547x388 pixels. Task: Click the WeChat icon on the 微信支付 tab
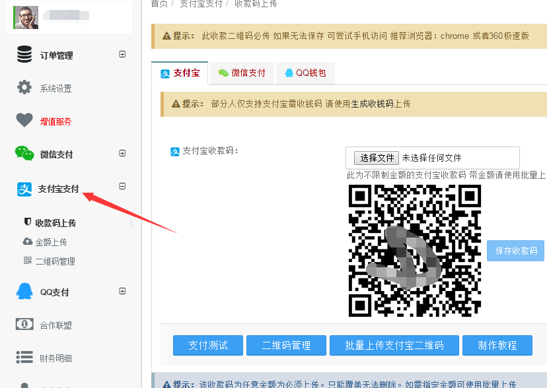(223, 73)
